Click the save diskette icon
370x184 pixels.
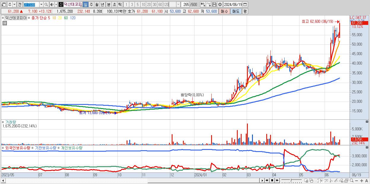tap(214, 4)
